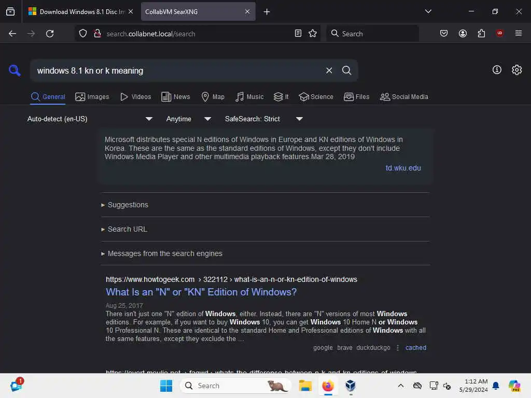Select the General search category

click(48, 97)
